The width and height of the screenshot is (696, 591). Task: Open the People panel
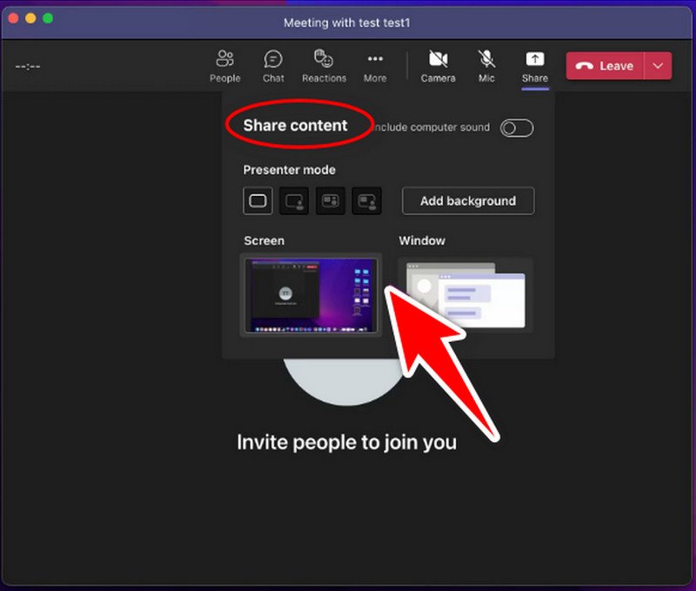(224, 66)
